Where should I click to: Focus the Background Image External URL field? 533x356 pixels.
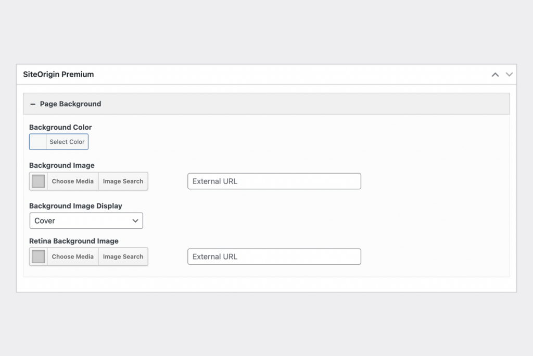(x=274, y=181)
